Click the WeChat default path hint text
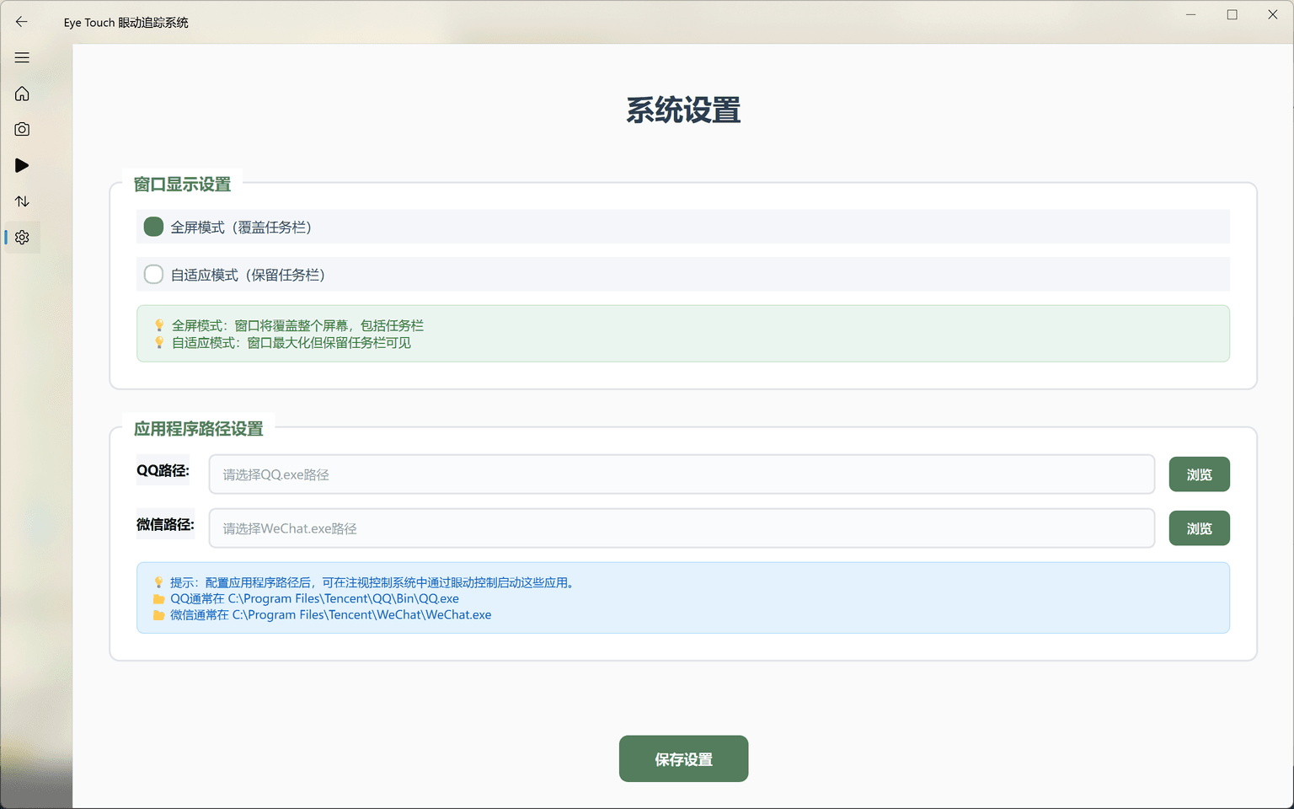The image size is (1294, 809). pyautogui.click(x=330, y=615)
